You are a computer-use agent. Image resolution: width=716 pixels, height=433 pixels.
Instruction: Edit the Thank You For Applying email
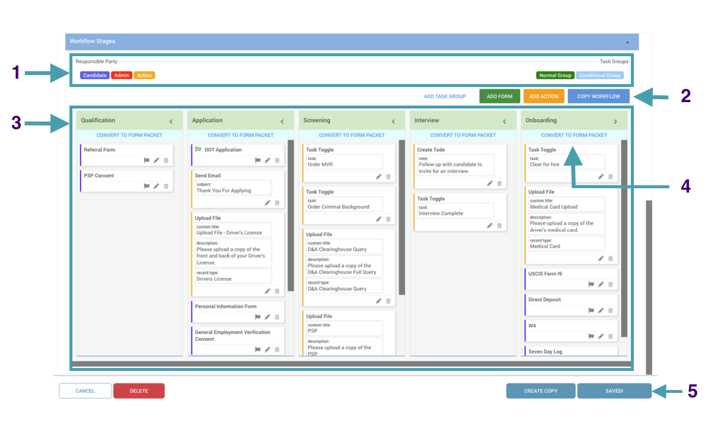pos(268,202)
